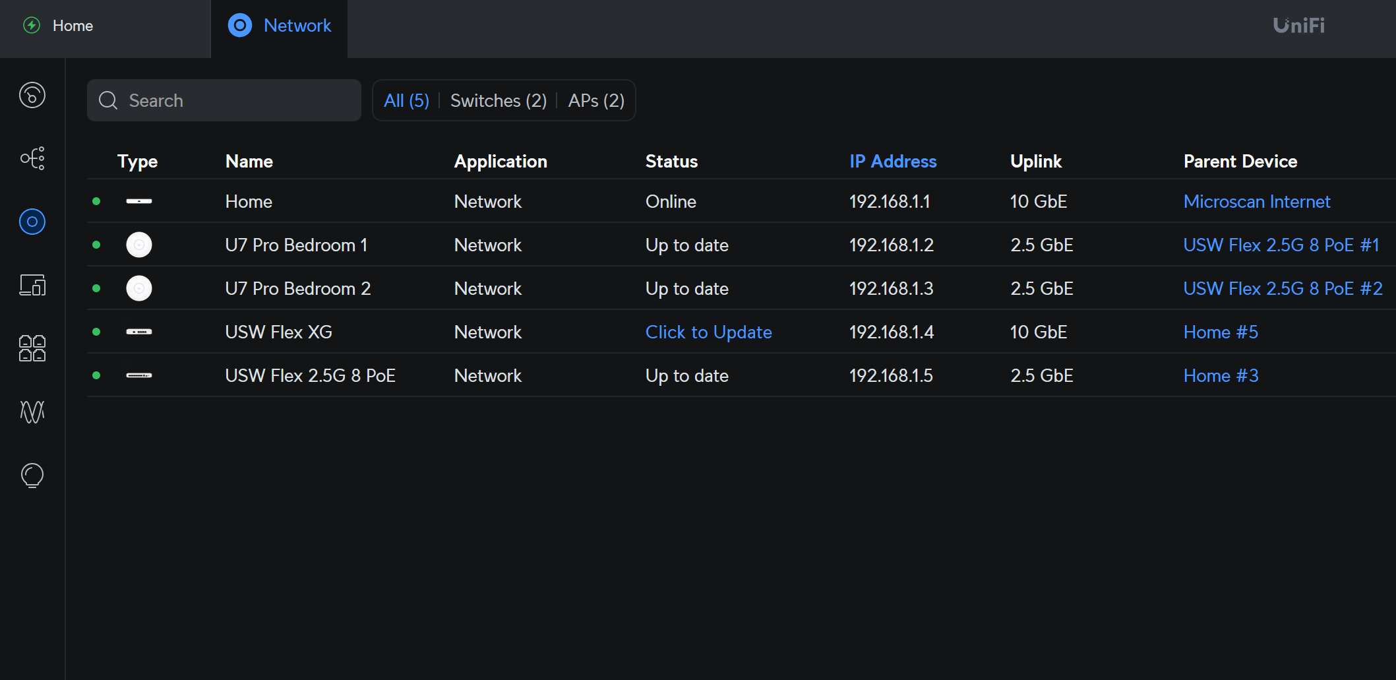The width and height of the screenshot is (1396, 680).
Task: Sort by the IP Address column
Action: point(893,161)
